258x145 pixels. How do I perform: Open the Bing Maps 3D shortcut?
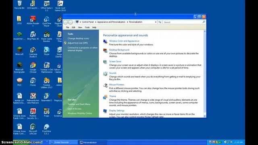[33, 35]
